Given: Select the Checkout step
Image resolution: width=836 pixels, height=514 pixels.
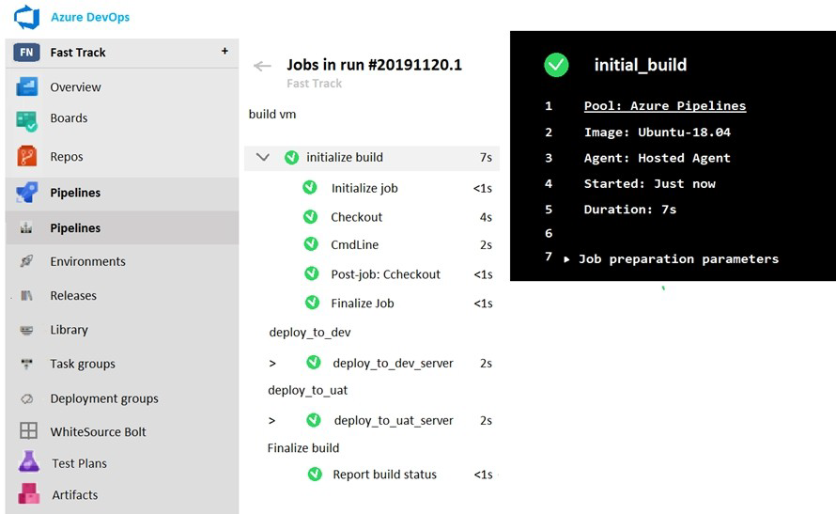Looking at the screenshot, I should click(356, 217).
